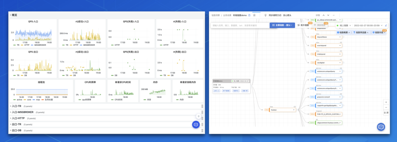
Task: Open the 2022-02-27 date range picker
Action: tap(368, 25)
